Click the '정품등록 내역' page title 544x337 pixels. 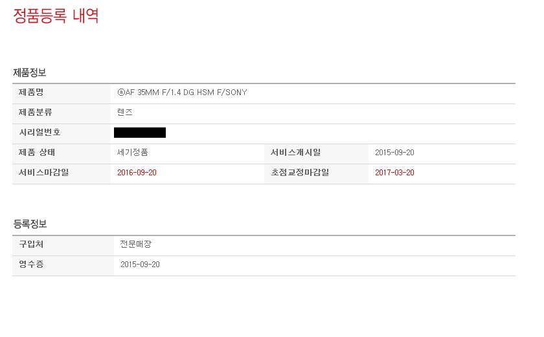coord(56,16)
